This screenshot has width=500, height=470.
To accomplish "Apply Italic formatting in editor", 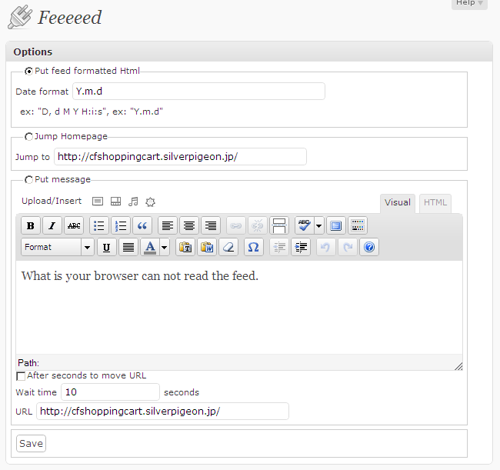I will tap(52, 225).
